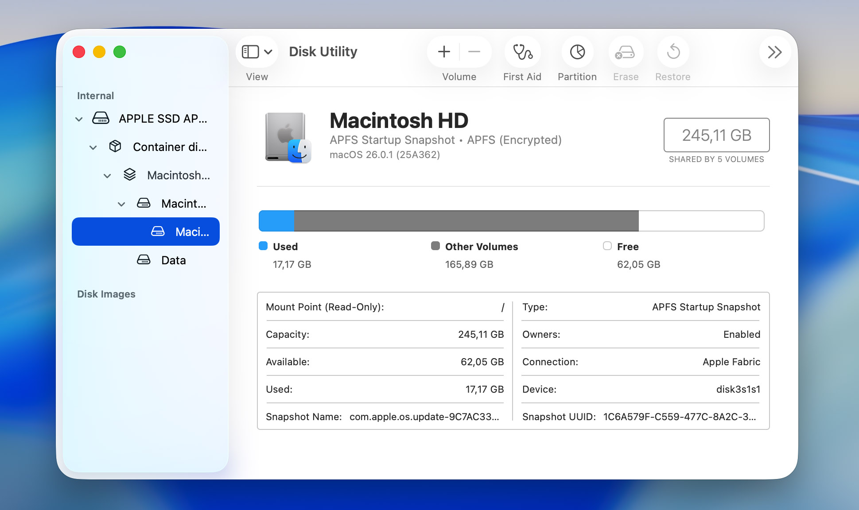
Task: Click the Mount Point (Read-Only) row
Action: click(385, 307)
